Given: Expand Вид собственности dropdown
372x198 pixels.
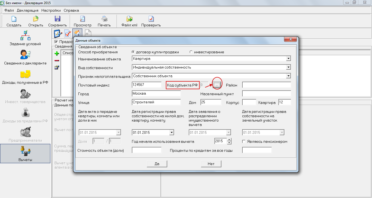Looking at the screenshot, I should pos(288,67).
